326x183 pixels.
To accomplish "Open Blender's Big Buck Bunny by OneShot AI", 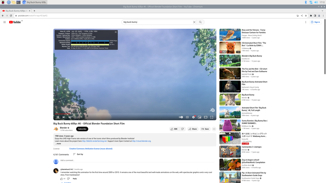I will pyautogui.click(x=252, y=56).
